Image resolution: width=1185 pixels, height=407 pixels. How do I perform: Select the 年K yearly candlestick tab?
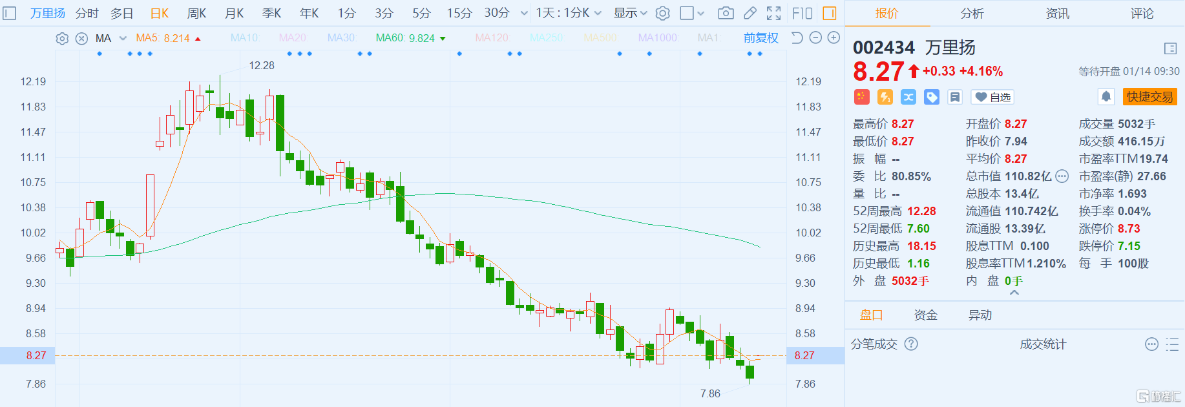(309, 13)
